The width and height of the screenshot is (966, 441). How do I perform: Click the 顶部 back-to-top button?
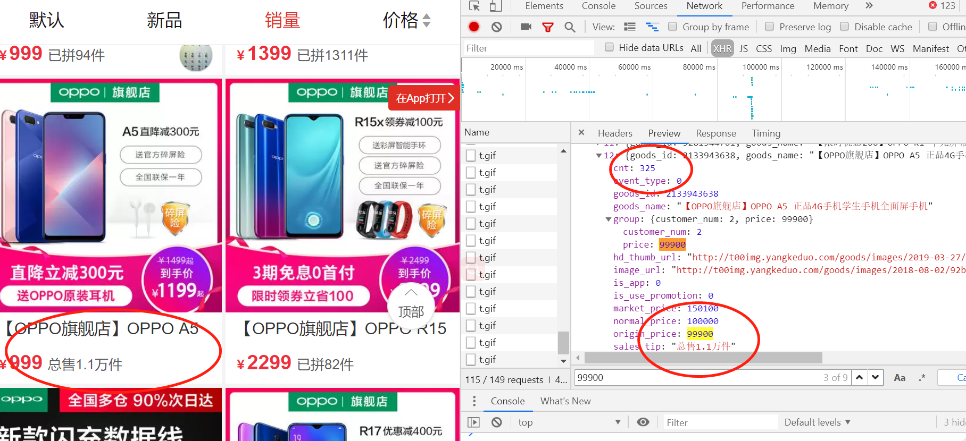click(411, 306)
